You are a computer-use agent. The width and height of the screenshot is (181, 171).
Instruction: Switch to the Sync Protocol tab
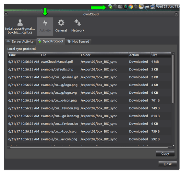pyautogui.click(x=51, y=41)
